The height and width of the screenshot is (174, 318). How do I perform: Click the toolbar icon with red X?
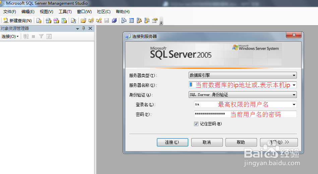(x=99, y=20)
